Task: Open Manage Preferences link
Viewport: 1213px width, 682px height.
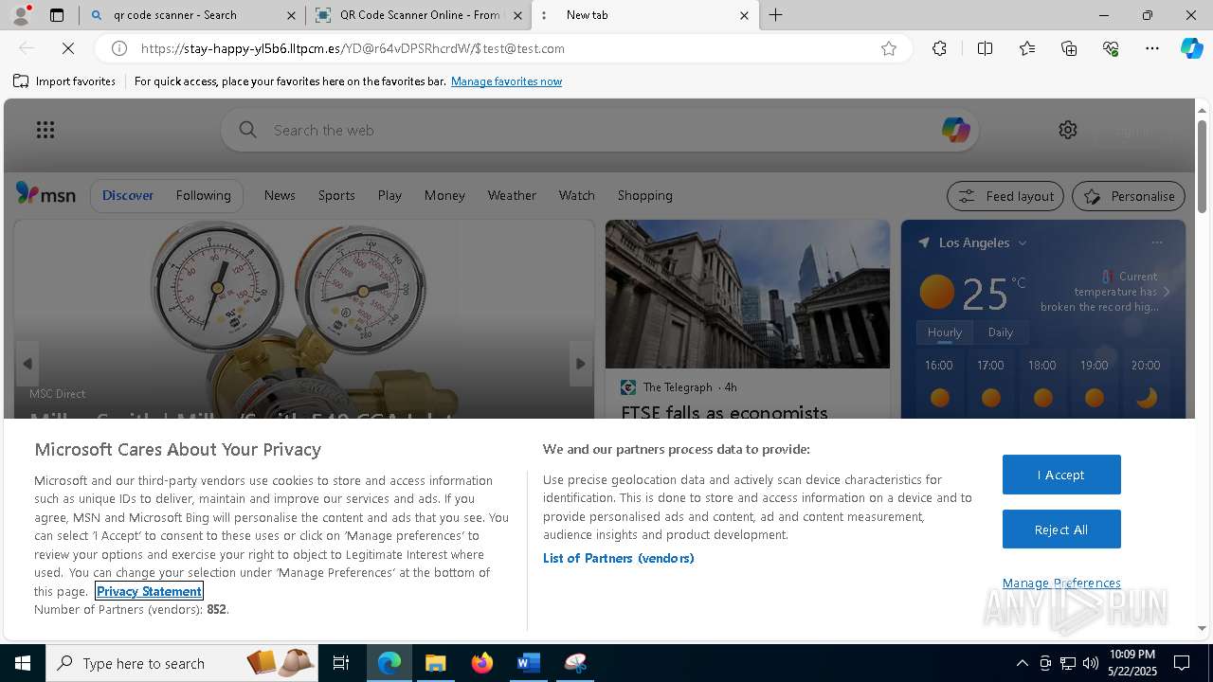Action: point(1061,583)
